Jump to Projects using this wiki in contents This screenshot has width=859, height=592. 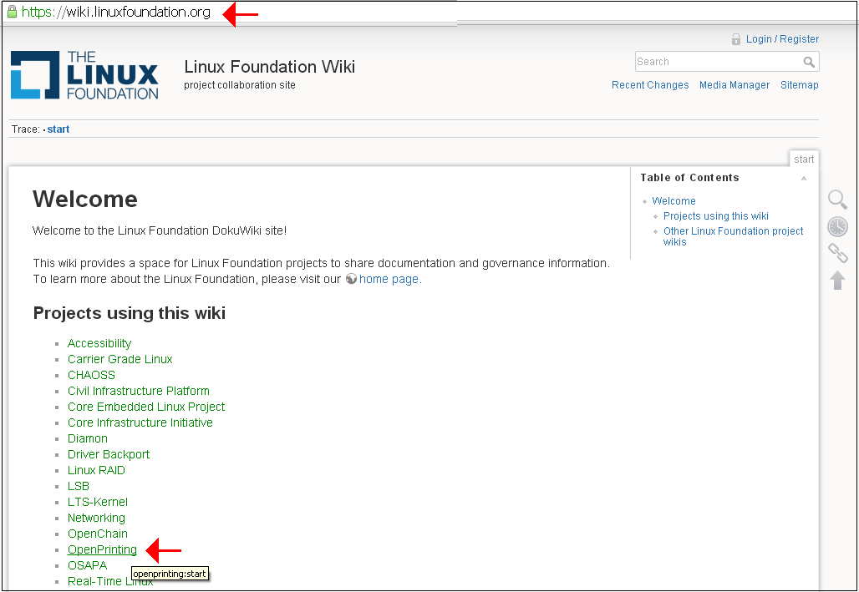point(715,215)
